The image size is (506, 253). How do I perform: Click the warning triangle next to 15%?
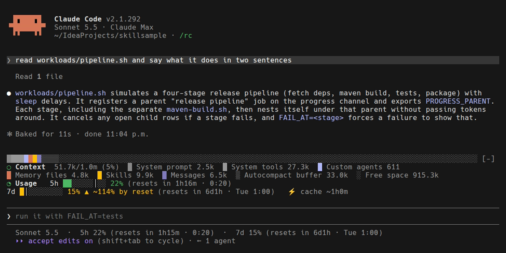(x=86, y=192)
